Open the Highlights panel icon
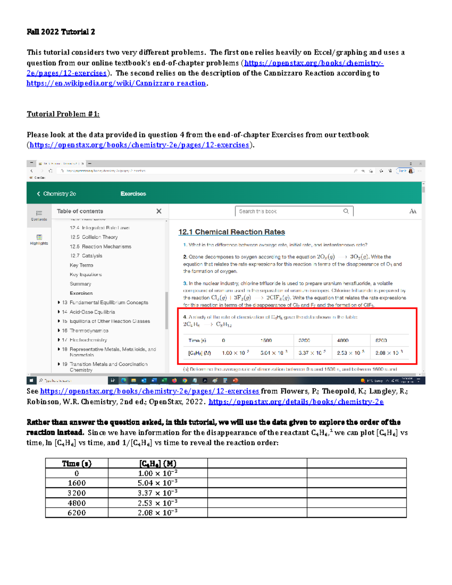Image resolution: width=452 pixels, height=585 pixels. [39, 239]
